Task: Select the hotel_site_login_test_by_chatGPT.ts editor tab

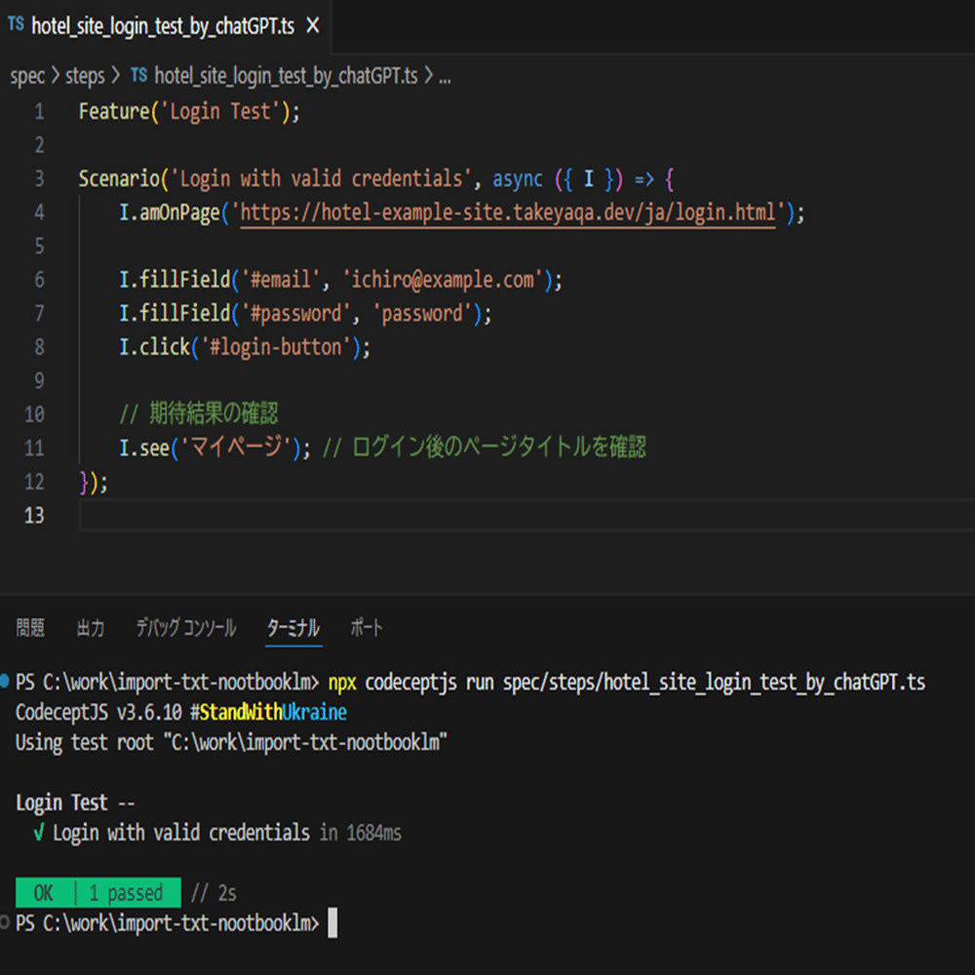Action: (x=166, y=26)
